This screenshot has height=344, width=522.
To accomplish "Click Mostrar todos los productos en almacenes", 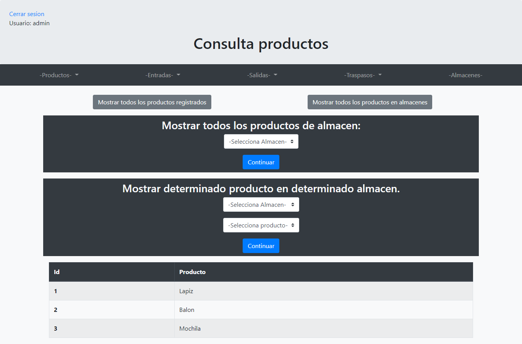I will (370, 102).
